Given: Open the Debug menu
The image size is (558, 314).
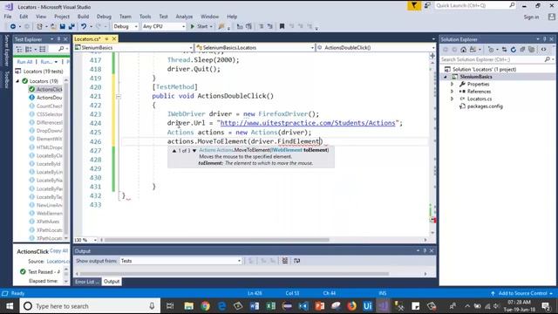Looking at the screenshot, I should tap(104, 17).
